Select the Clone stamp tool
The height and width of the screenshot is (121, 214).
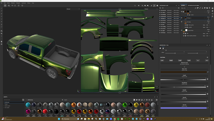click(x=2, y=24)
